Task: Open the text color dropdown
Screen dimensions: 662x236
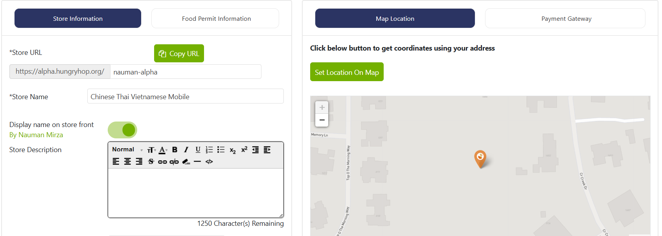Action: pyautogui.click(x=163, y=150)
